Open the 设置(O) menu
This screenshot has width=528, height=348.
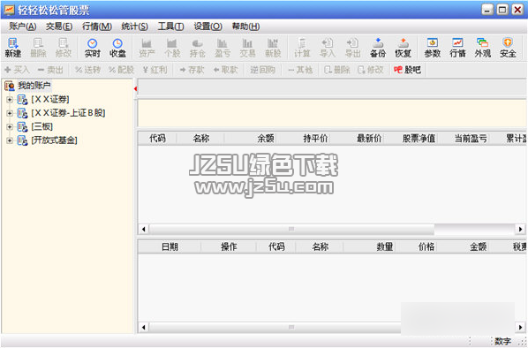(x=207, y=26)
